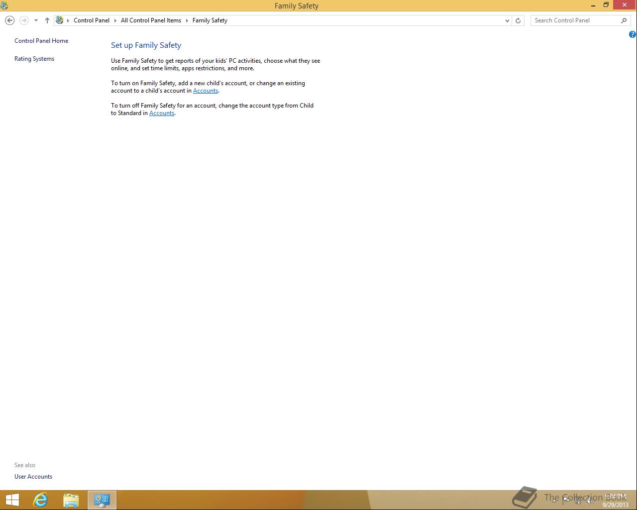Follow the Accounts link after 'to Standard in'

pos(162,113)
